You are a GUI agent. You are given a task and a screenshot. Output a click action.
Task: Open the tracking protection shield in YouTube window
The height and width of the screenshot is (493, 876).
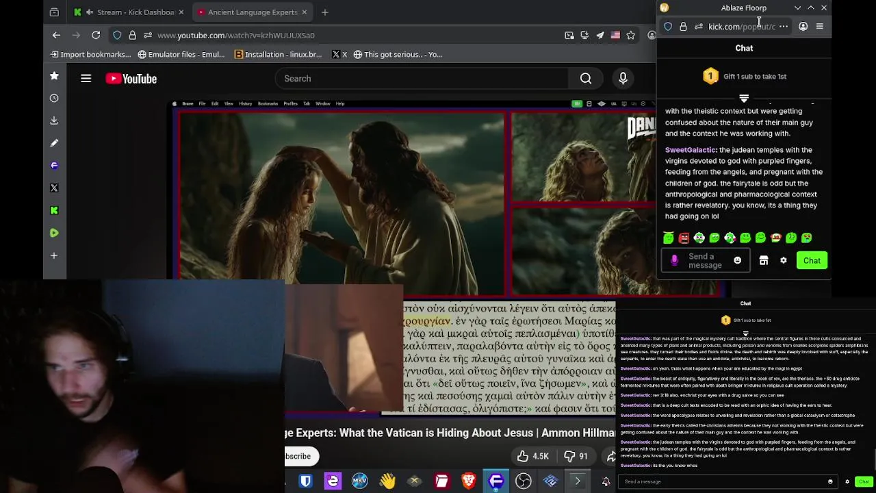117,35
